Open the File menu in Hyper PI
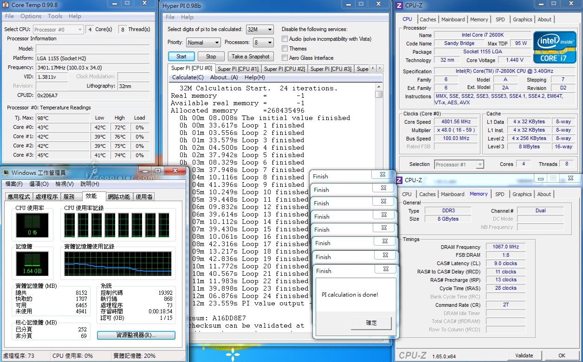583x362 pixels. point(170,17)
